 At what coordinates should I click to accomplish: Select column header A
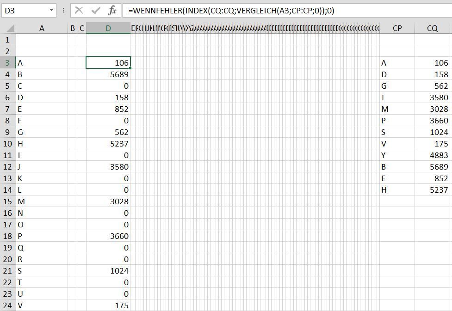[42, 28]
